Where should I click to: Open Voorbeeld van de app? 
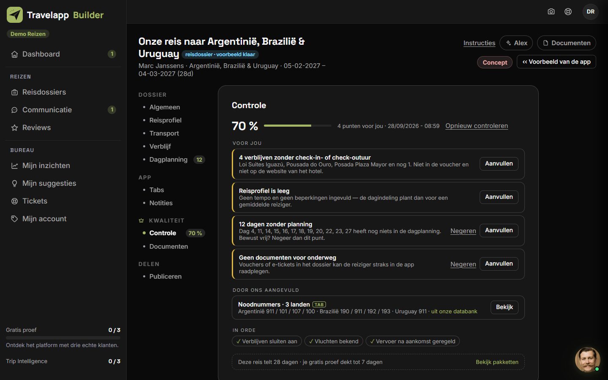tap(556, 62)
